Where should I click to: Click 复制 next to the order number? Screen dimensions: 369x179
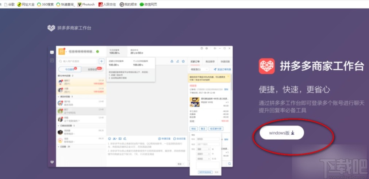(x=226, y=89)
